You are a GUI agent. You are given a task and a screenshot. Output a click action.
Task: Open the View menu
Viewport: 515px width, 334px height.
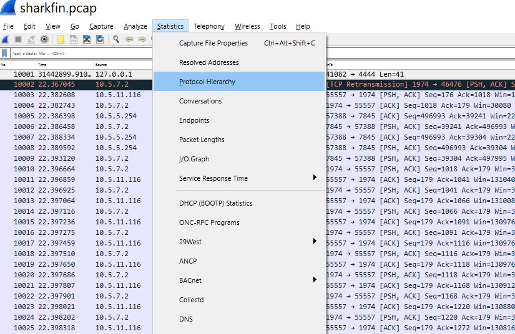pyautogui.click(x=53, y=26)
